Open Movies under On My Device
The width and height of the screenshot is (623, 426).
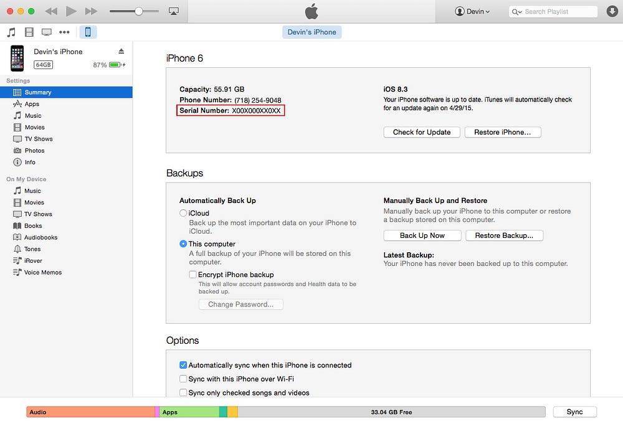click(x=66, y=202)
